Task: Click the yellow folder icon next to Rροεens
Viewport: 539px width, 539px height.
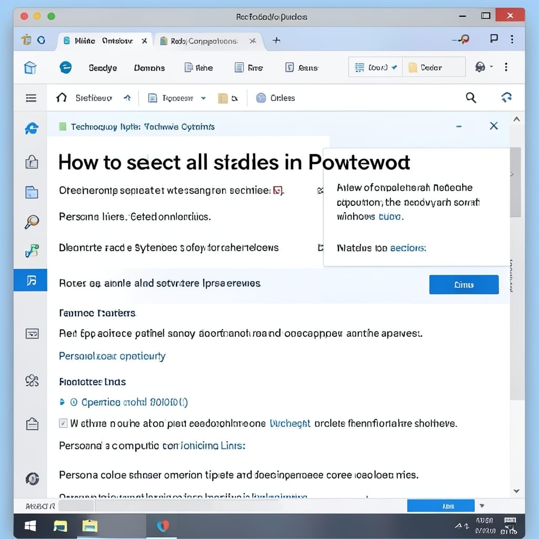Action: (x=223, y=98)
